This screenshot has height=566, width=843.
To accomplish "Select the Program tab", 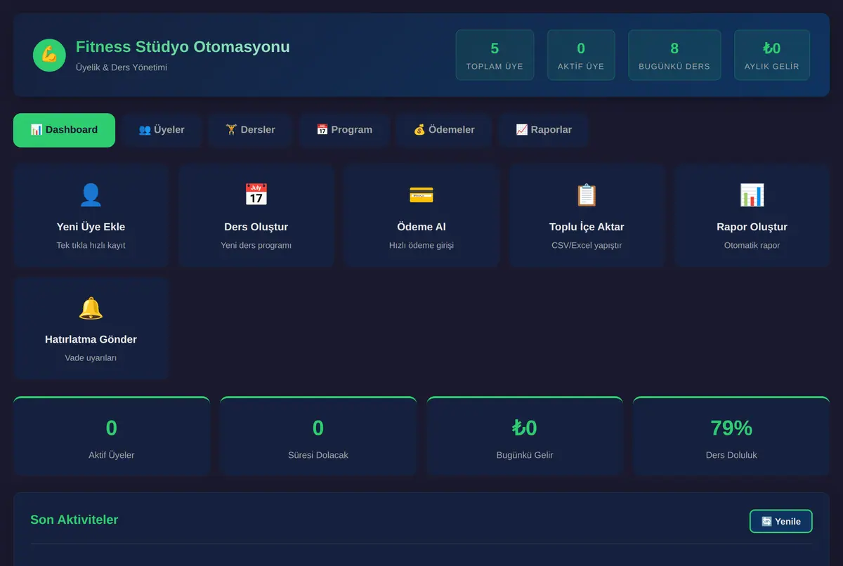I will click(x=344, y=130).
